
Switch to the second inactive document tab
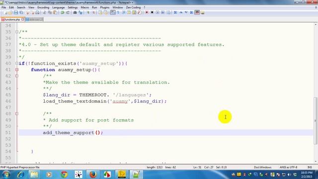[x=34, y=19]
